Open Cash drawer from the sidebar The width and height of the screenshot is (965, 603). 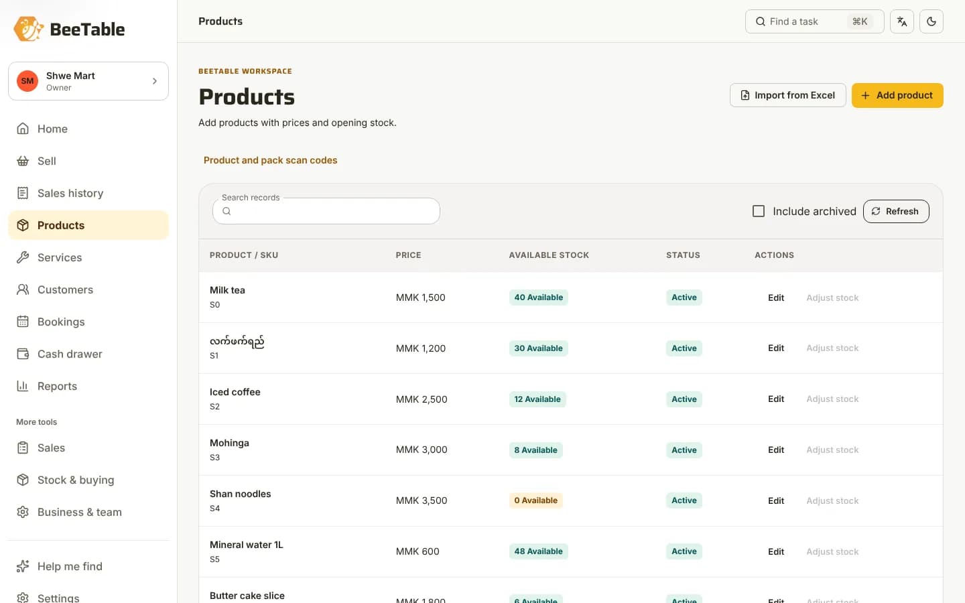point(88,354)
